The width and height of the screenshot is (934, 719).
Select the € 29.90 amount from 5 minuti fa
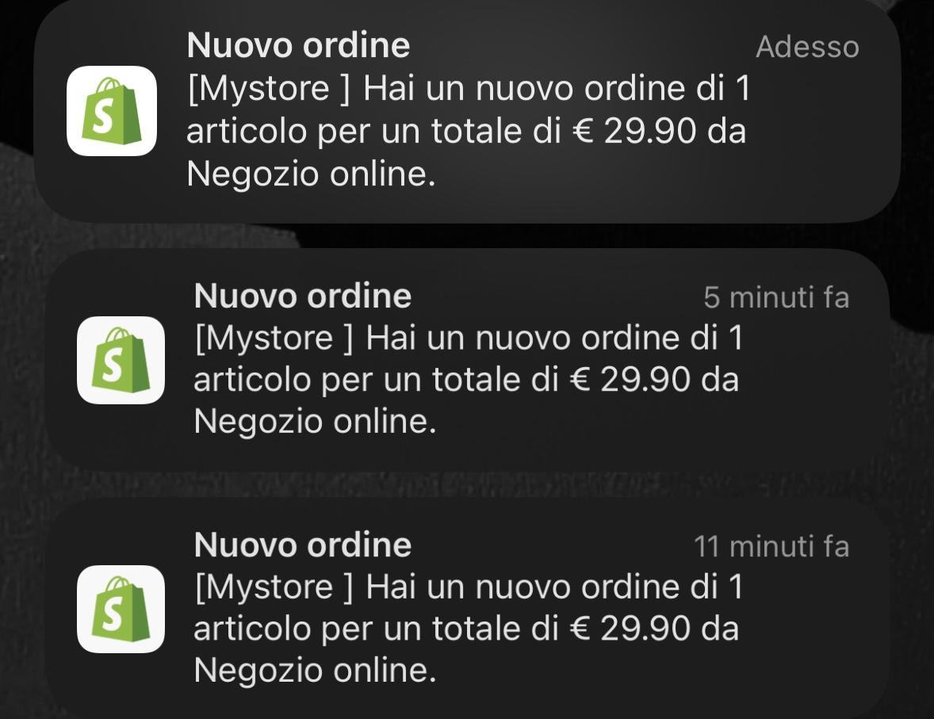(x=630, y=380)
